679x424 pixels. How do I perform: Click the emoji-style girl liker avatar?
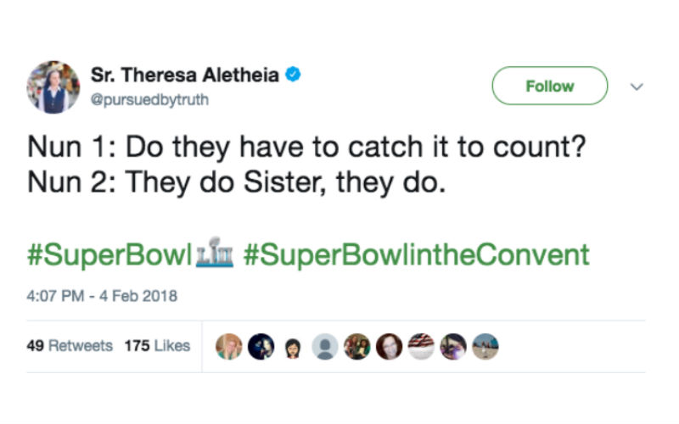292,347
